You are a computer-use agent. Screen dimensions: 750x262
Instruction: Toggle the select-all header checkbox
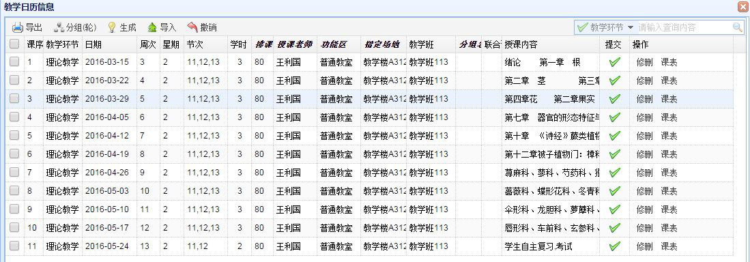pyautogui.click(x=15, y=44)
